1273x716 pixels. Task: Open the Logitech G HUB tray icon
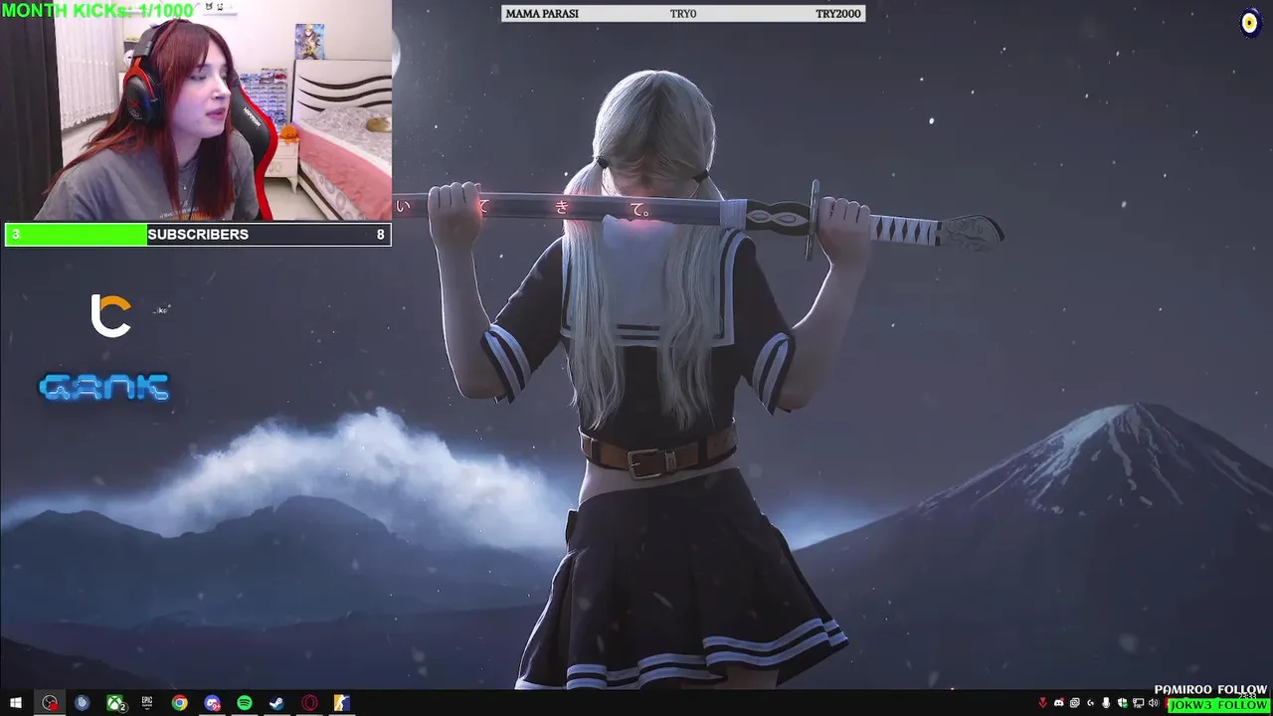tap(1091, 703)
